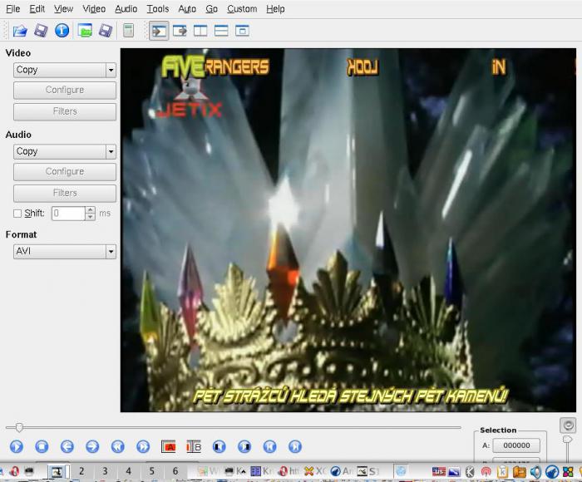Switch to virtual desktop 5 in taskbar

coord(152,471)
